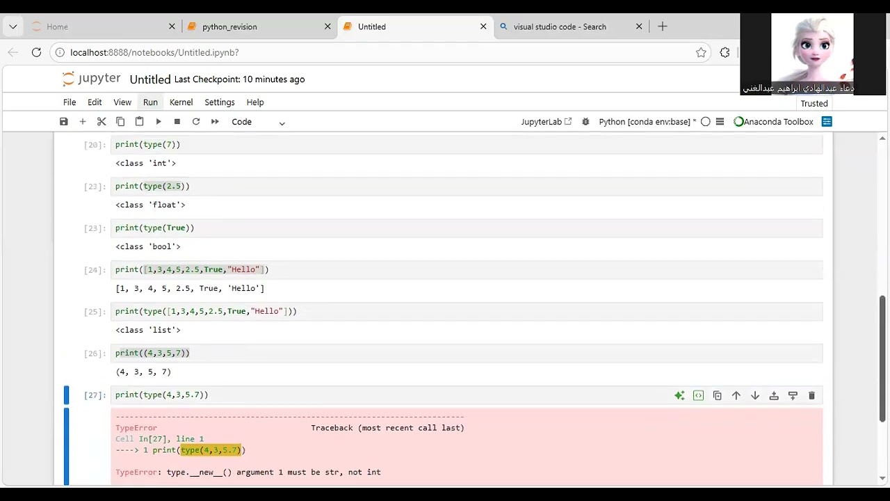Screen dimensions: 890x501
Task: Interrupt the kernel with the stop icon
Action: pyautogui.click(x=177, y=122)
